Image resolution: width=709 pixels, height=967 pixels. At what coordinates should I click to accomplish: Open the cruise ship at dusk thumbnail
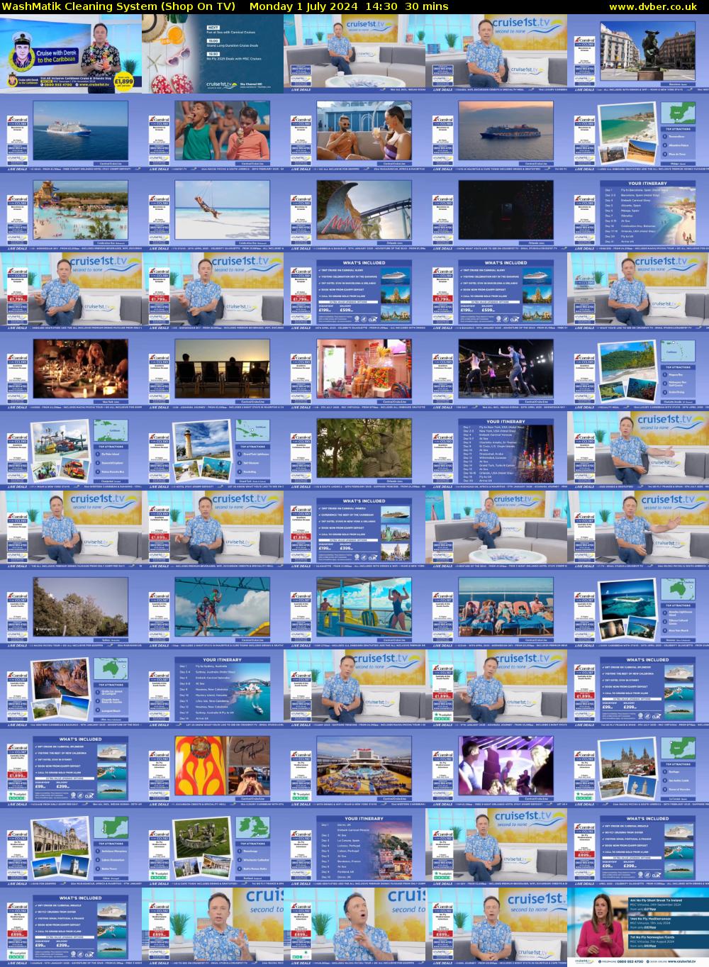[x=496, y=133]
